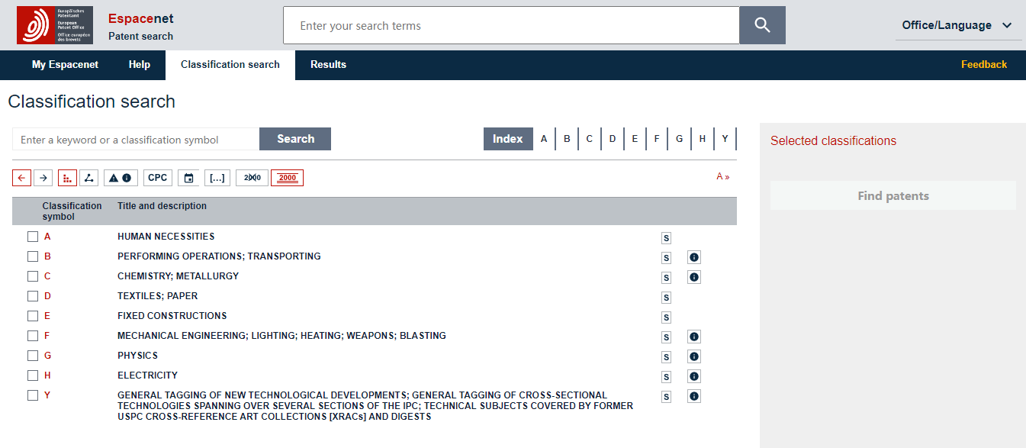Click the calendar date icon in toolbar
Image resolution: width=1026 pixels, height=448 pixels.
click(188, 178)
